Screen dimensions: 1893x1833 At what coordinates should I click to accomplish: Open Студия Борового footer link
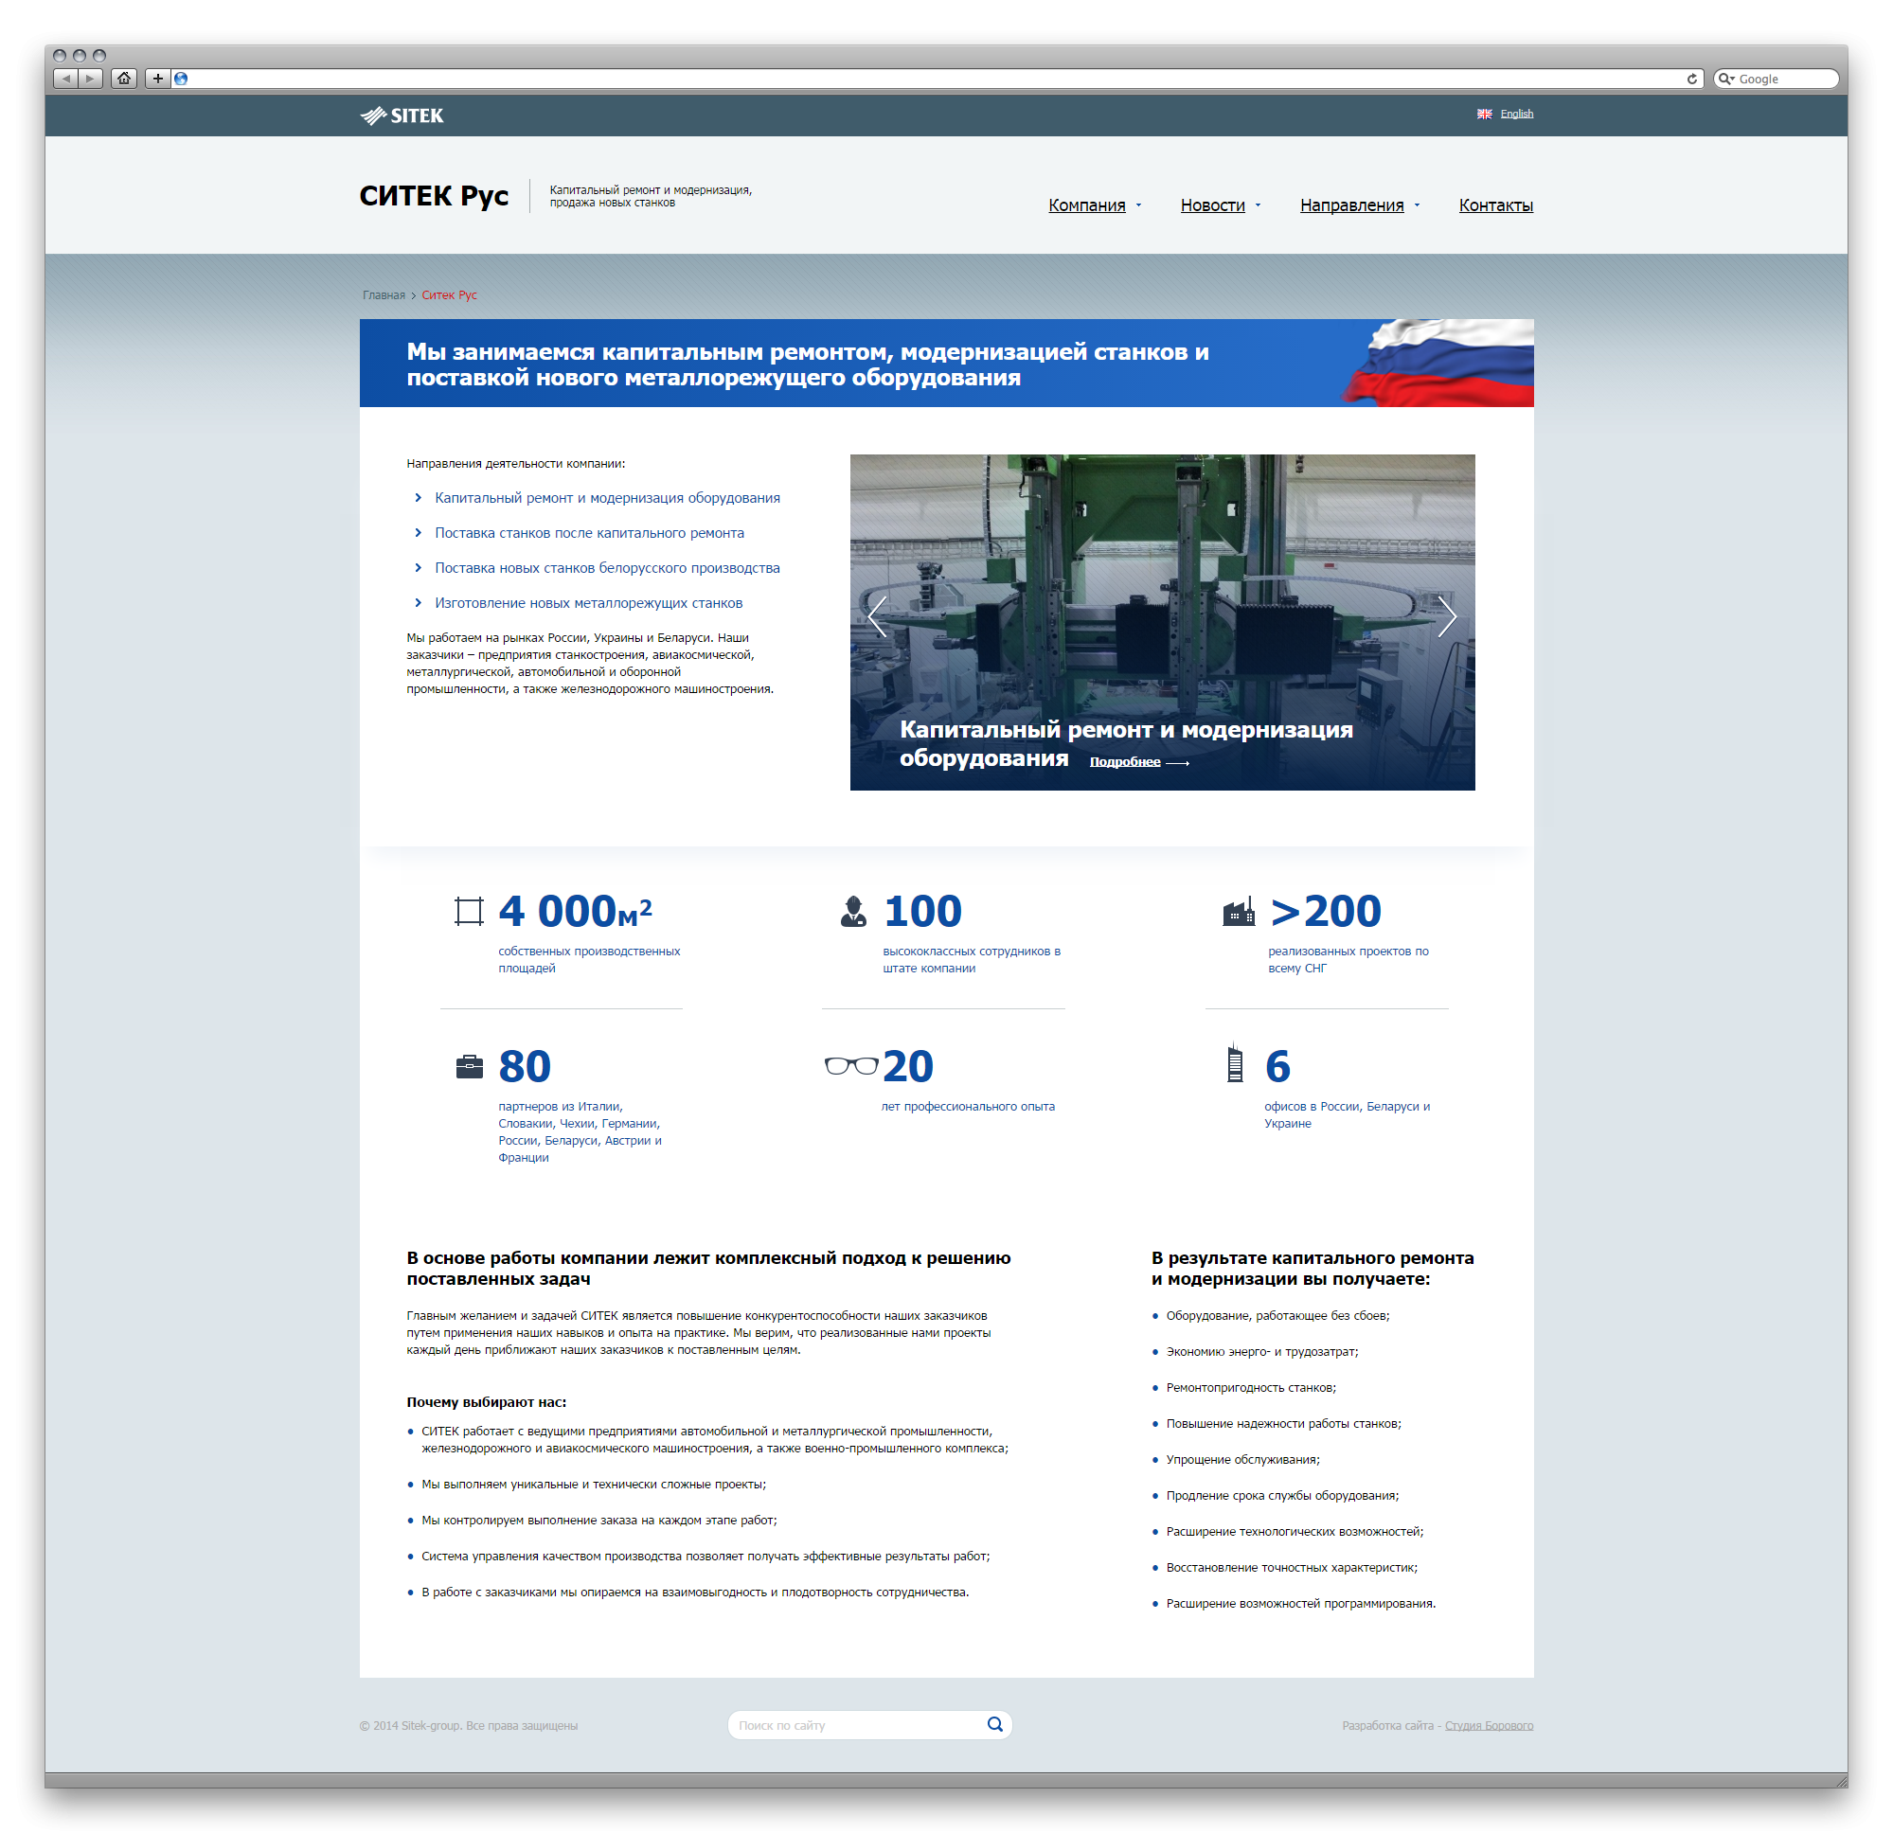pyautogui.click(x=1489, y=1726)
